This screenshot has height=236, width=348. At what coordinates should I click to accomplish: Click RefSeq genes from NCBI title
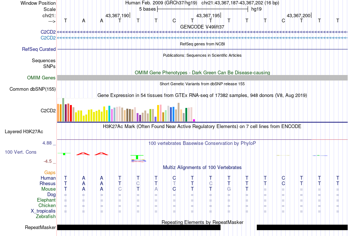pyautogui.click(x=202, y=44)
